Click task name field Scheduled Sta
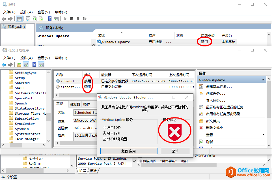 pyautogui.click(x=85, y=112)
